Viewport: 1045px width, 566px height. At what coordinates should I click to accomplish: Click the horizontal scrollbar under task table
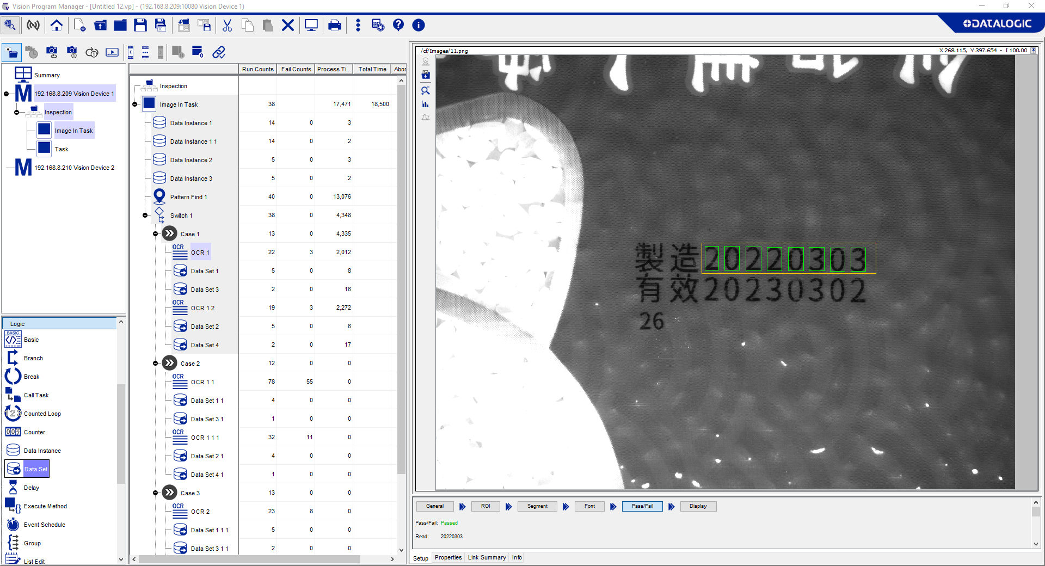(249, 559)
